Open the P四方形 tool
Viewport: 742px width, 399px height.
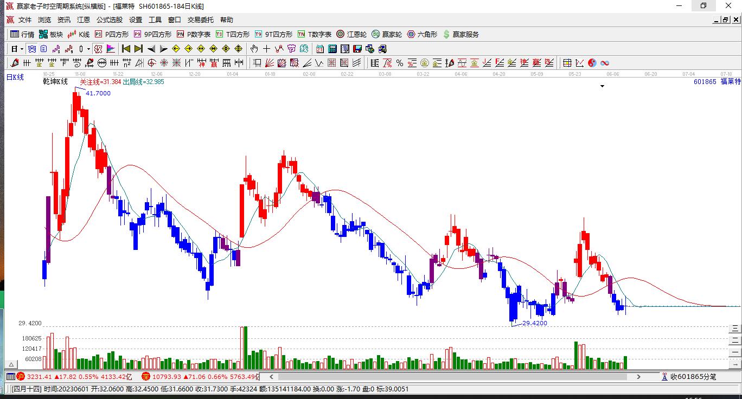pyautogui.click(x=112, y=34)
